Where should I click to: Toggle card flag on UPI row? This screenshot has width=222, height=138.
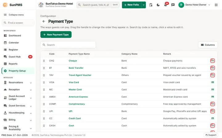212,111
